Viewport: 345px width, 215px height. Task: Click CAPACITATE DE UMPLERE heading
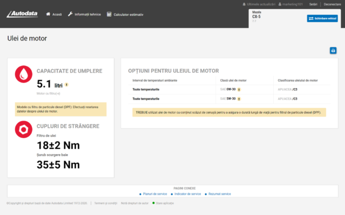pos(70,71)
